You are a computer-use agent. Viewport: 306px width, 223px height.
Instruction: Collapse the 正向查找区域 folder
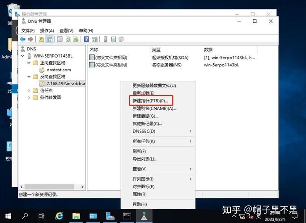click(29, 63)
